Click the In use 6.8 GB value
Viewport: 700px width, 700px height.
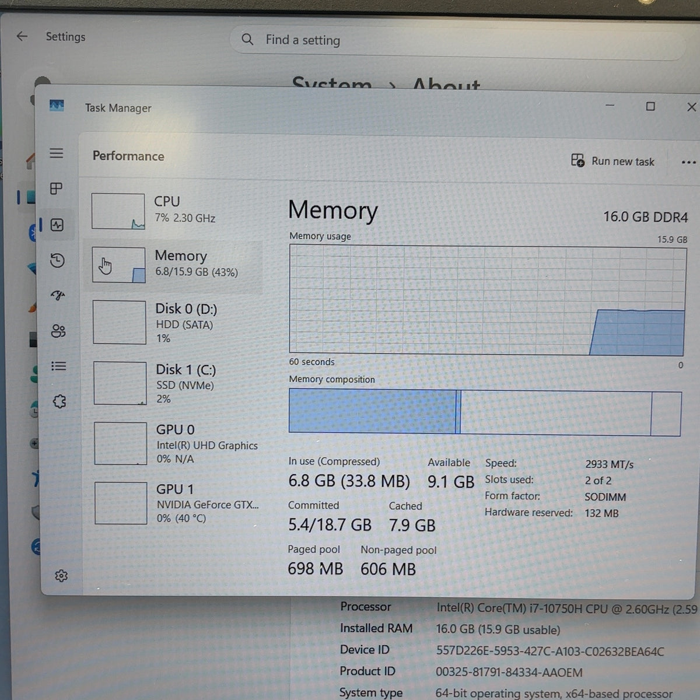(349, 481)
